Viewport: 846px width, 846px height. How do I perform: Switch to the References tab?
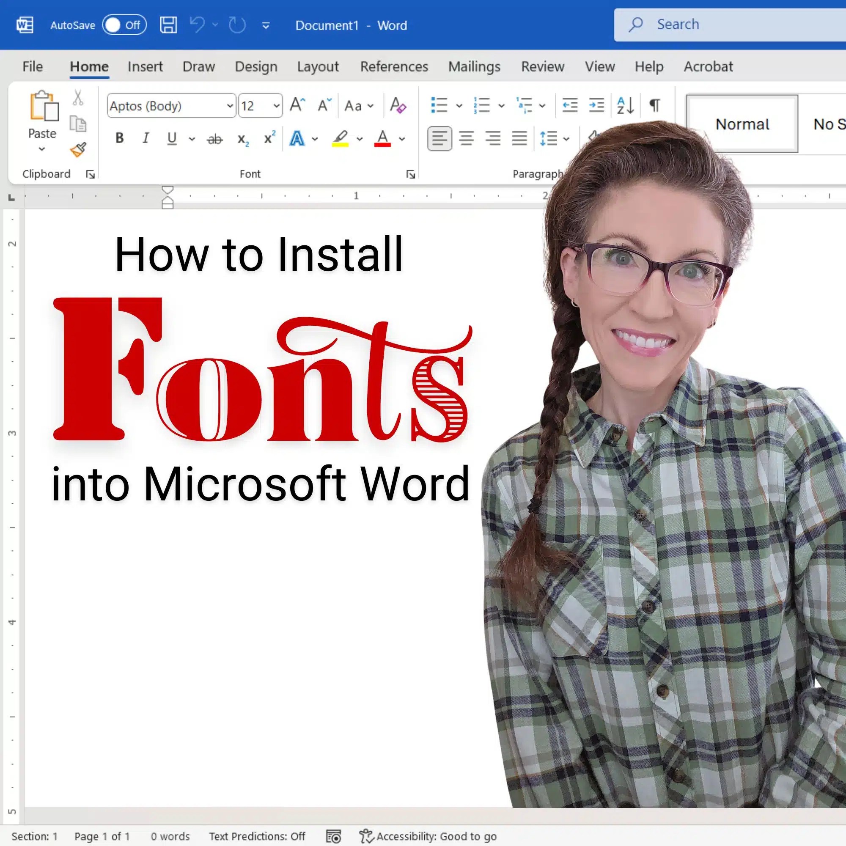click(394, 66)
